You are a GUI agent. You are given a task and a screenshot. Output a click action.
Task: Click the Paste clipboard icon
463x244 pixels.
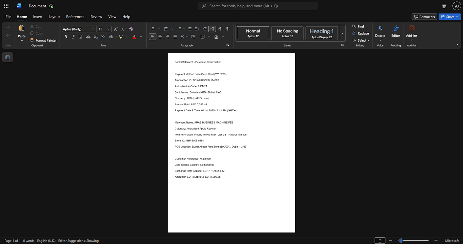pos(22,28)
